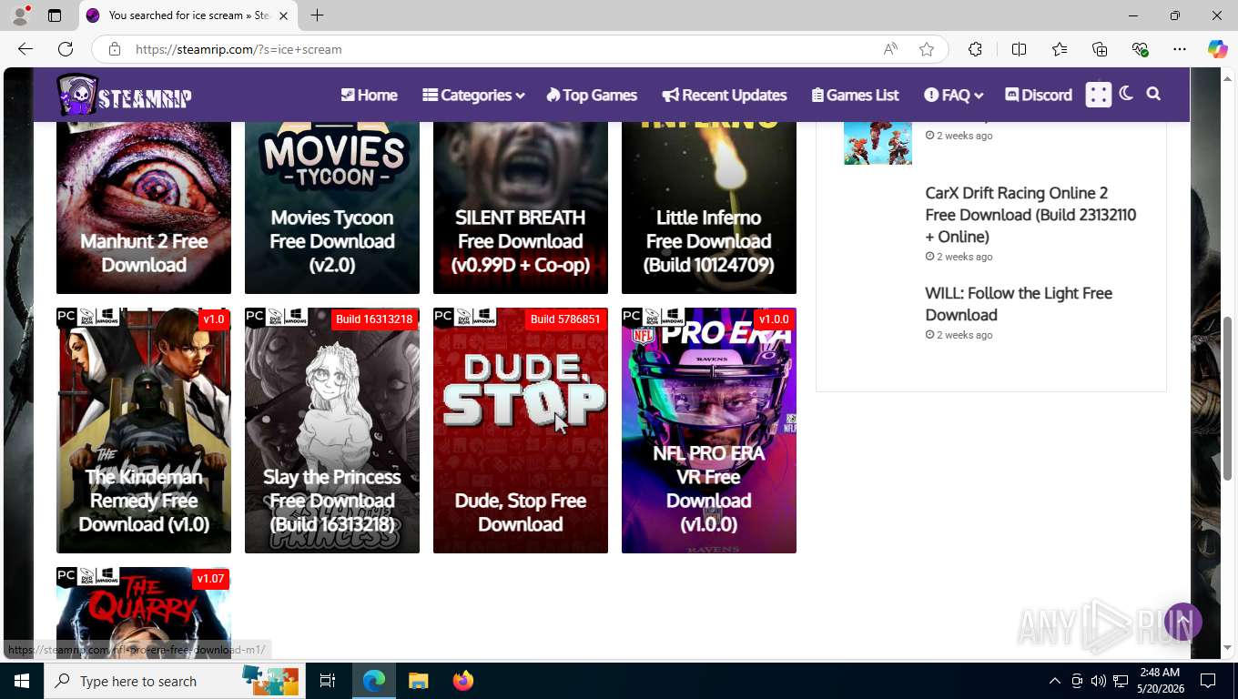Go to the Home menu item
The image size is (1238, 699).
coord(369,95)
